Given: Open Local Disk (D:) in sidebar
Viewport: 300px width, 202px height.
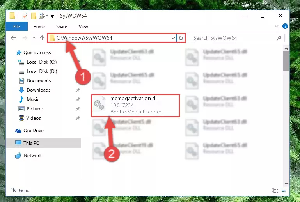Looking at the screenshot, I should click(38, 71).
